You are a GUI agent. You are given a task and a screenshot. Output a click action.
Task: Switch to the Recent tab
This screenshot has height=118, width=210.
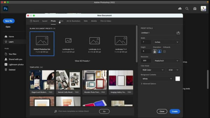point(34,21)
